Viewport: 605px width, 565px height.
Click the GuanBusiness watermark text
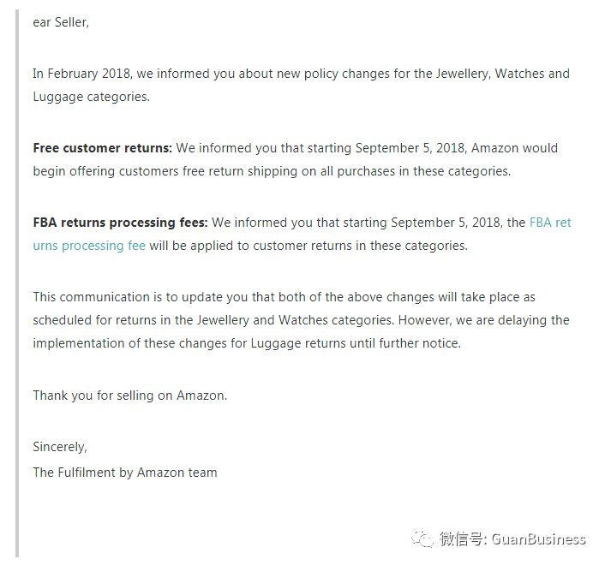coord(539,538)
